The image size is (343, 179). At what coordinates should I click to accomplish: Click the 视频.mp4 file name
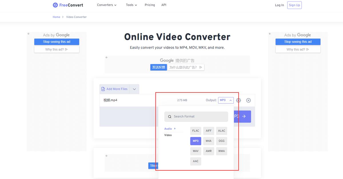tap(110, 100)
